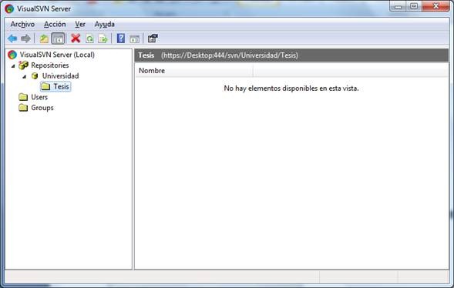This screenshot has width=454, height=288.
Task: Collapse the Repositories tree node
Action: coord(13,66)
